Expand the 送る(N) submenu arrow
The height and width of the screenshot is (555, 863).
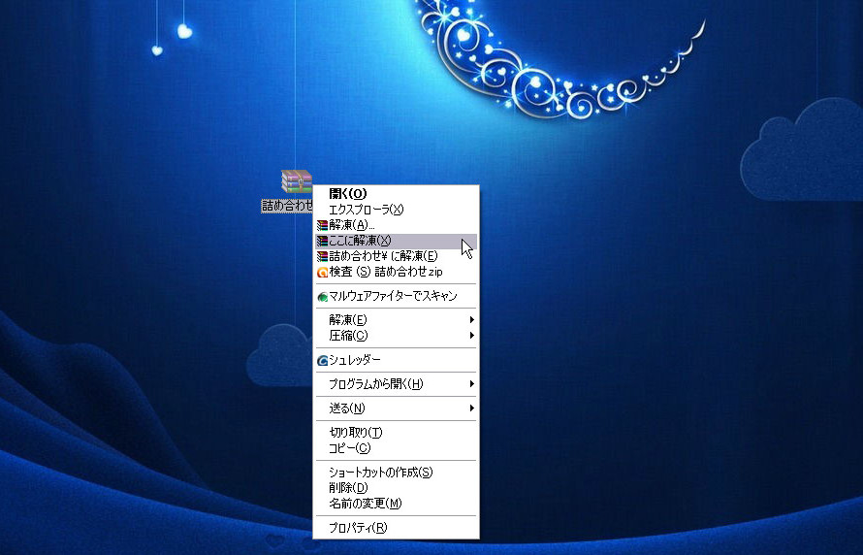[471, 408]
